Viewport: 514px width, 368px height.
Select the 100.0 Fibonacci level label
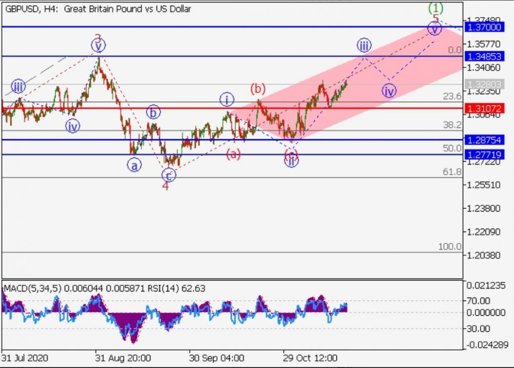click(x=449, y=247)
